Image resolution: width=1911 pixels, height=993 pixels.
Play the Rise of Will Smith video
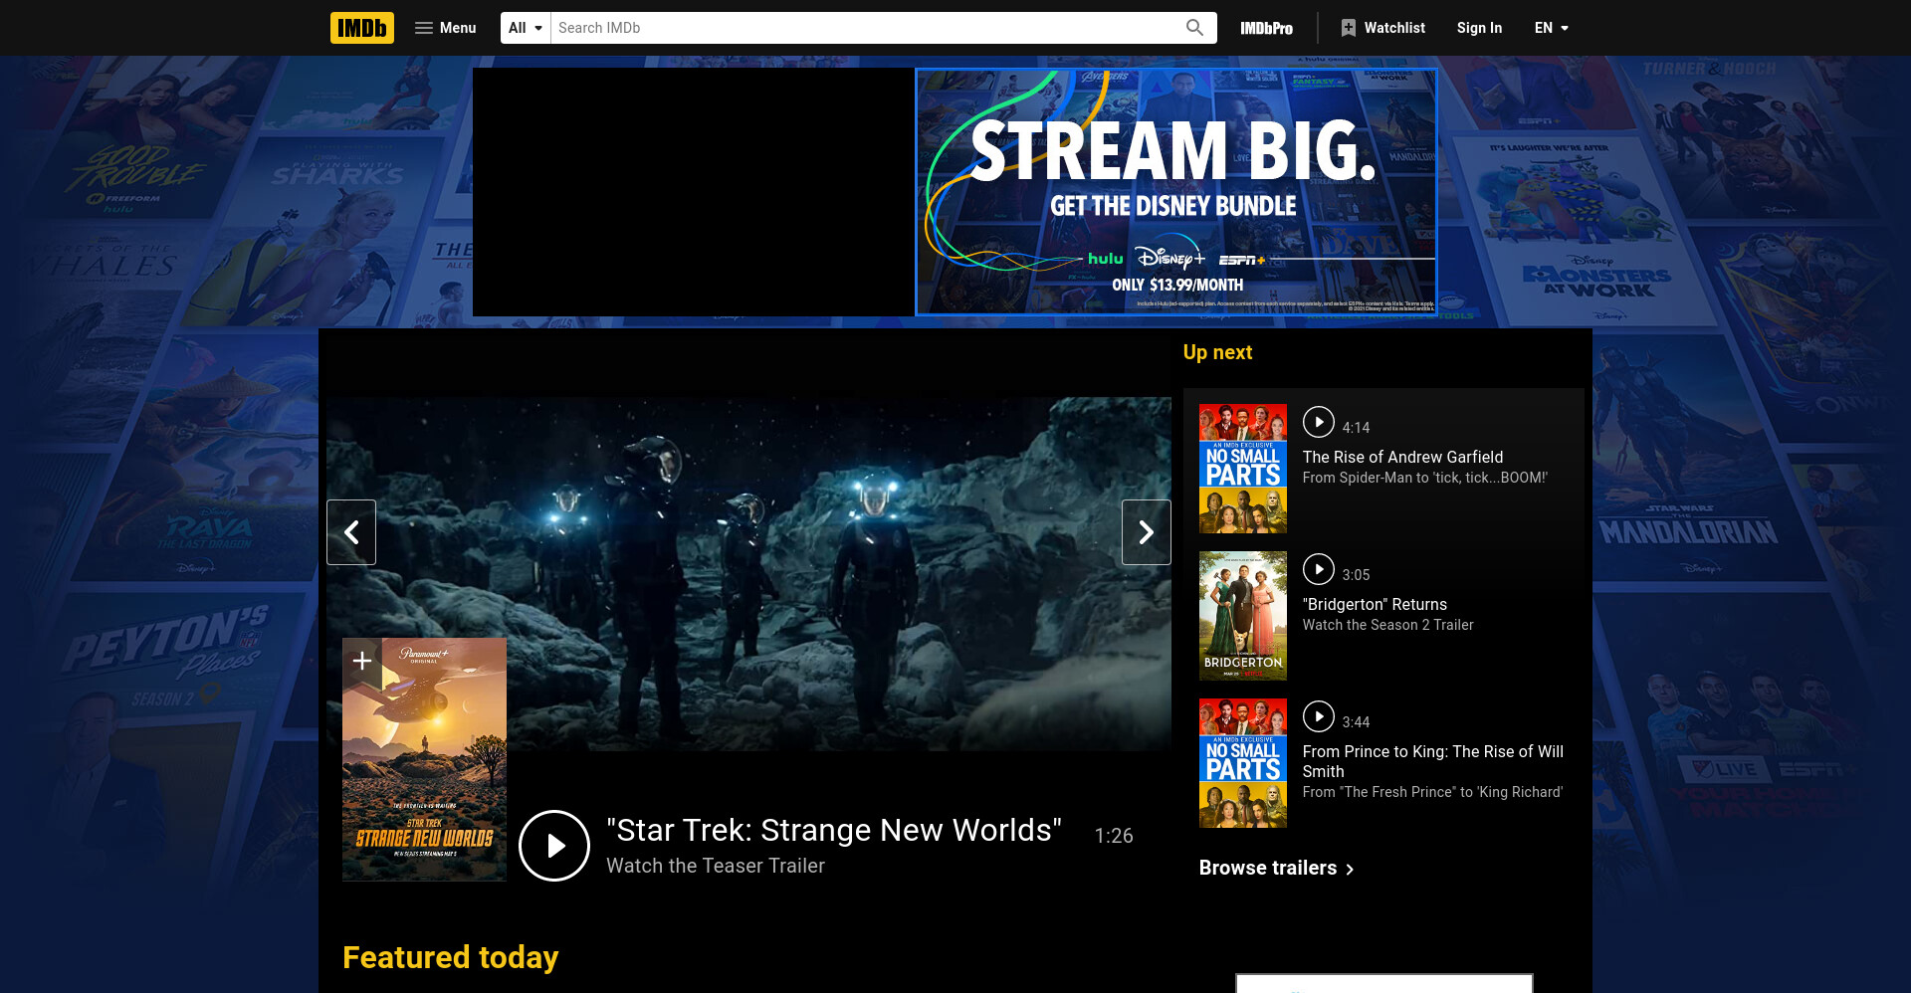1319,716
